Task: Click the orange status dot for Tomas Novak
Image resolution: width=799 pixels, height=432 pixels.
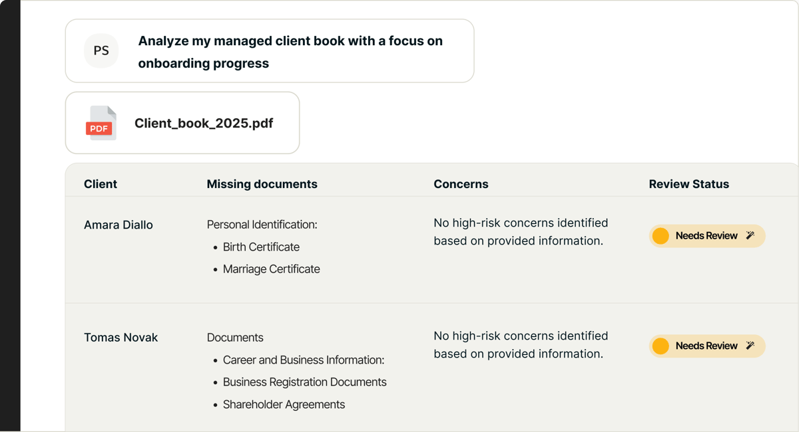Action: tap(661, 346)
